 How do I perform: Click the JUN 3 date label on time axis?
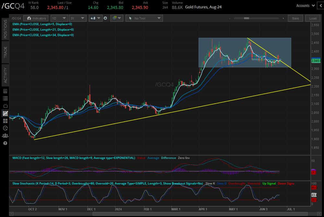coord(263,209)
